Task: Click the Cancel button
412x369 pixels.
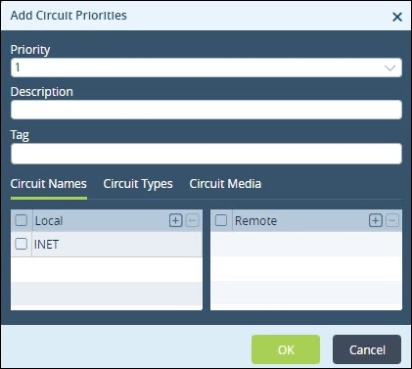Action: pyautogui.click(x=367, y=349)
